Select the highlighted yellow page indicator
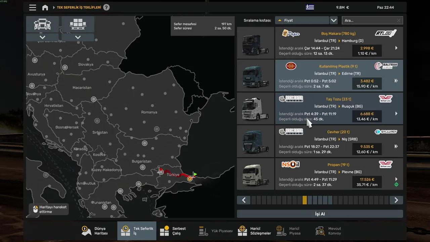The width and height of the screenshot is (430, 242). (304, 200)
